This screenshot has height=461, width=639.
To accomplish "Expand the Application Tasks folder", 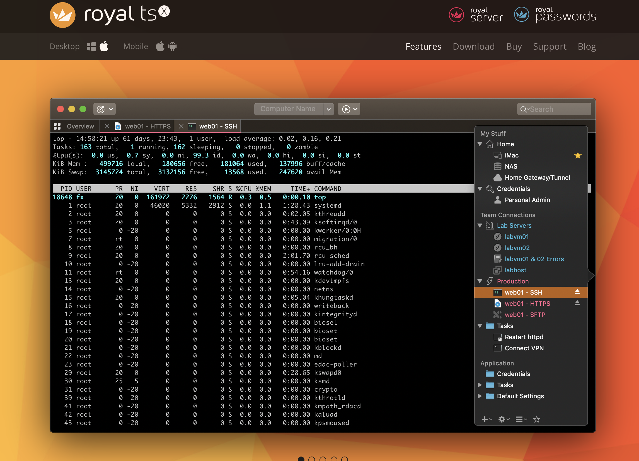I will pos(480,385).
